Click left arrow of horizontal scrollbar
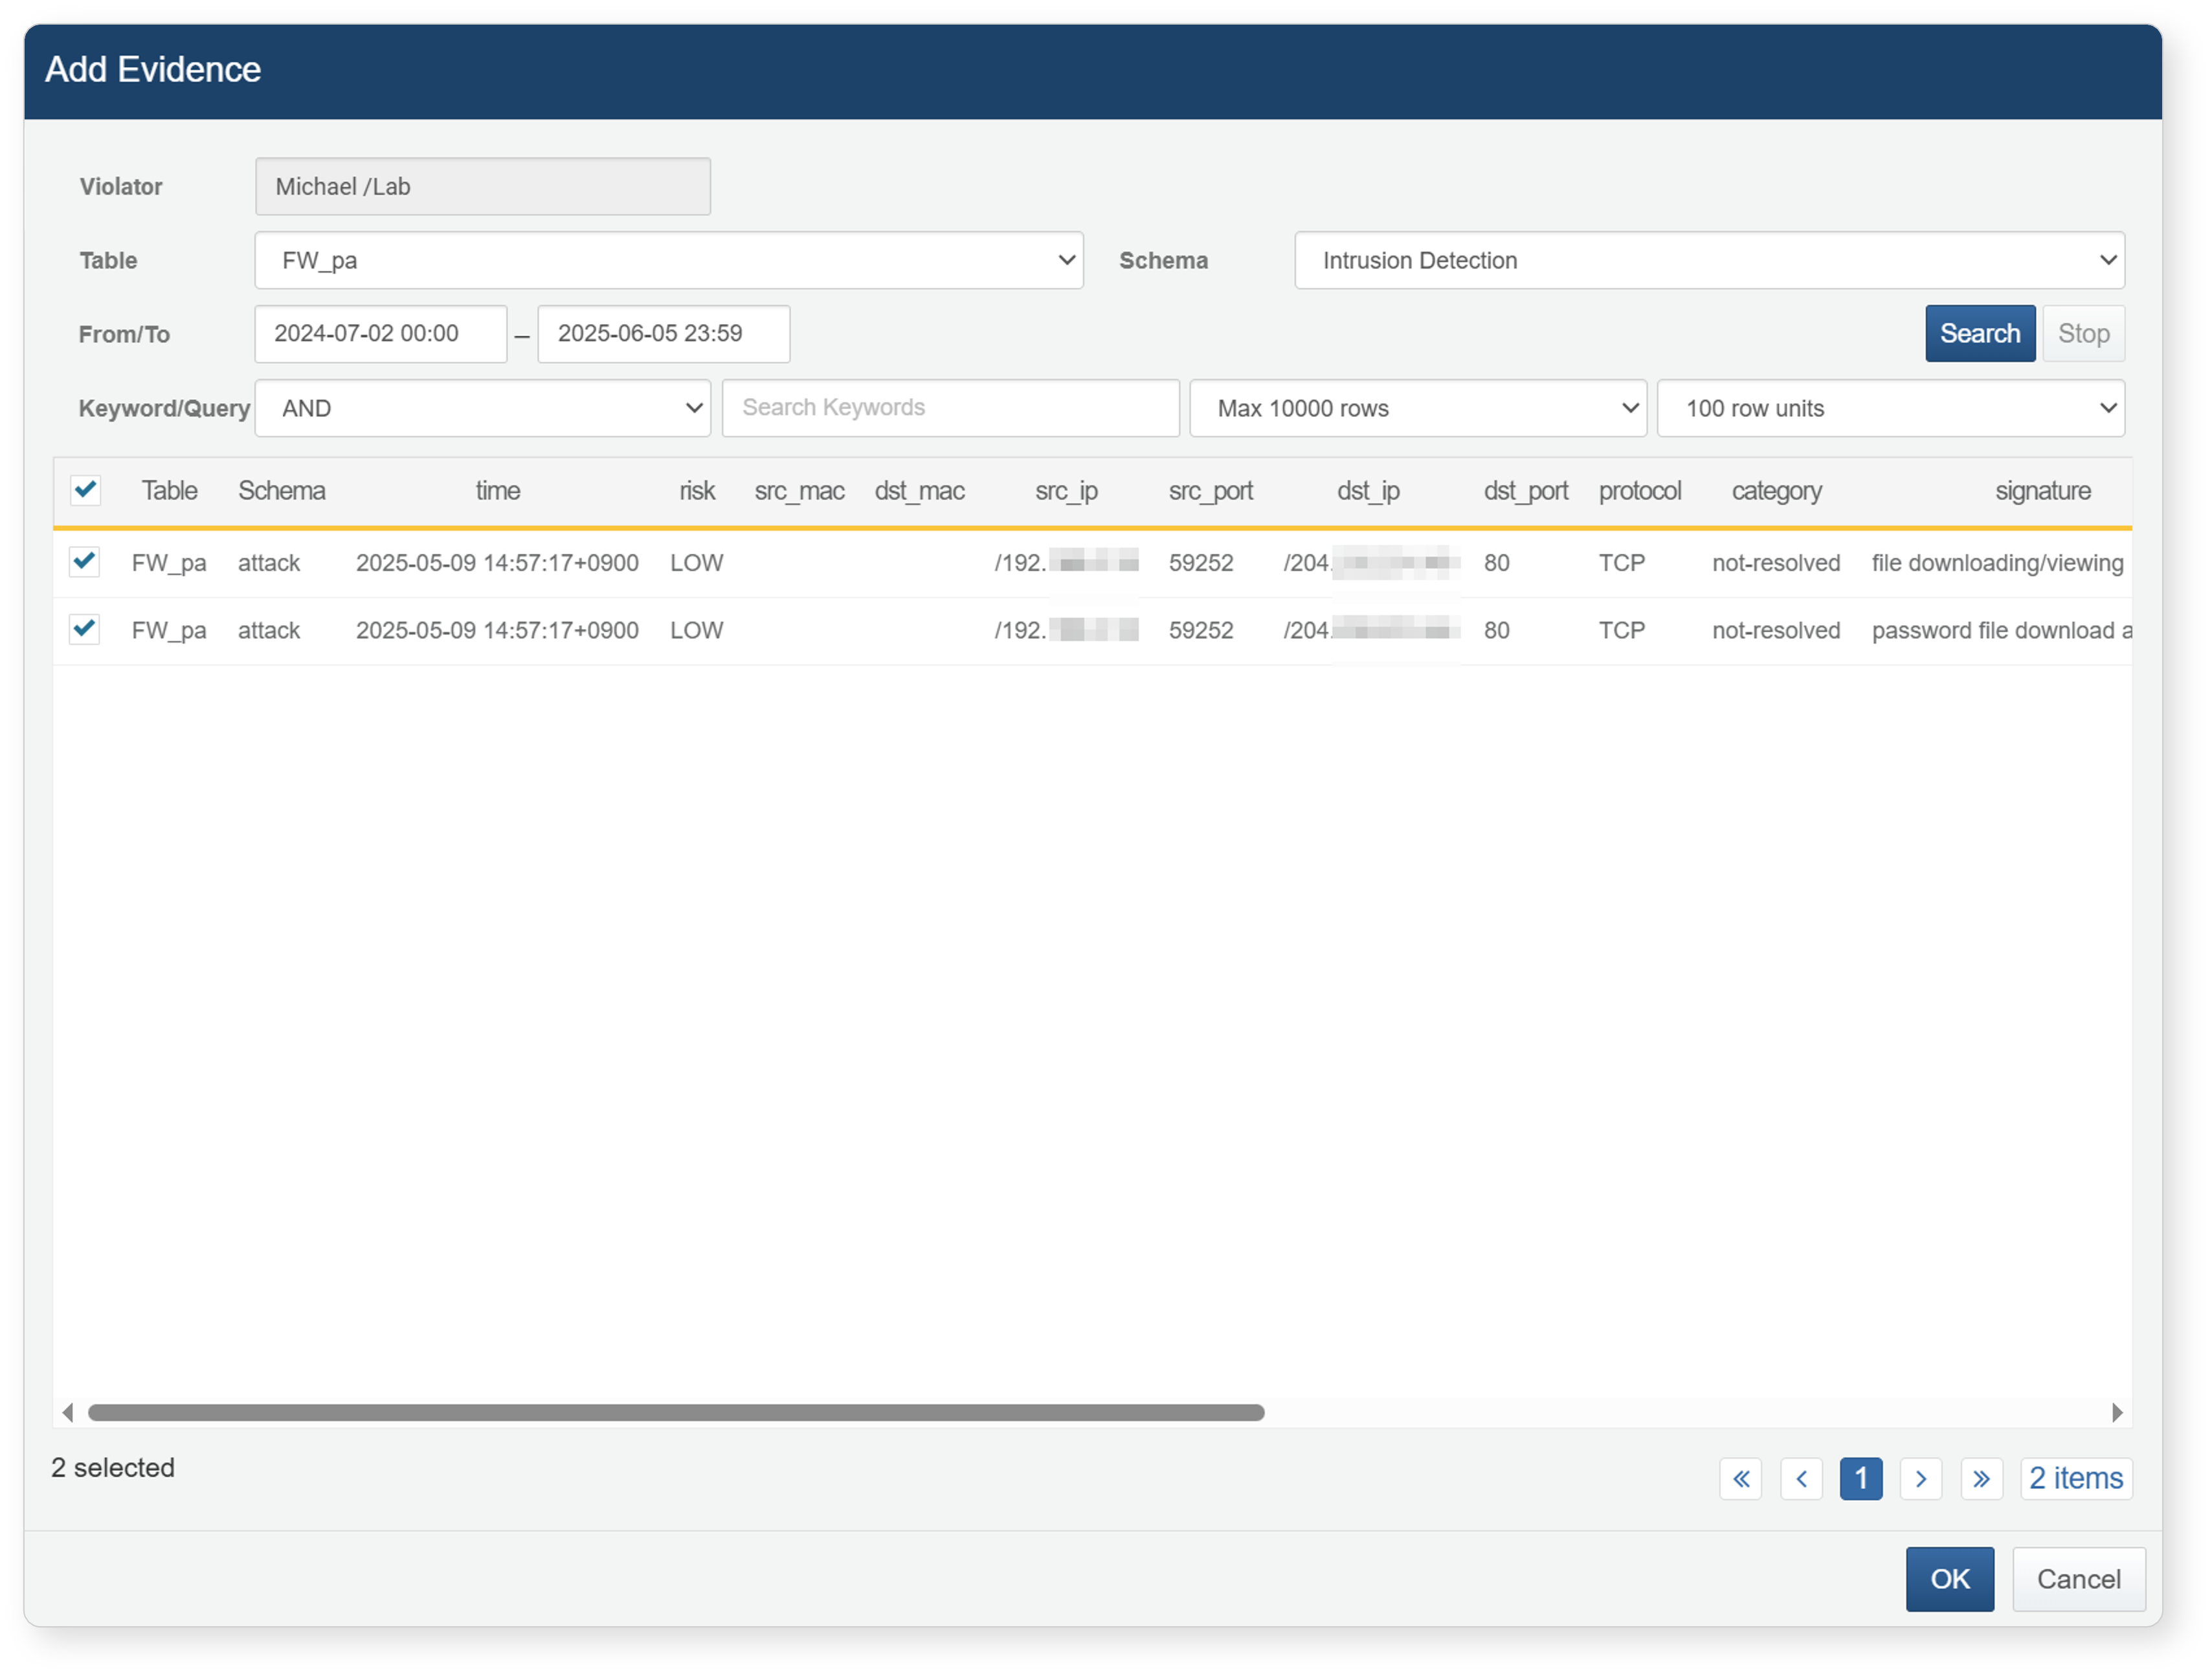Image resolution: width=2212 pixels, height=1676 pixels. [x=68, y=1412]
